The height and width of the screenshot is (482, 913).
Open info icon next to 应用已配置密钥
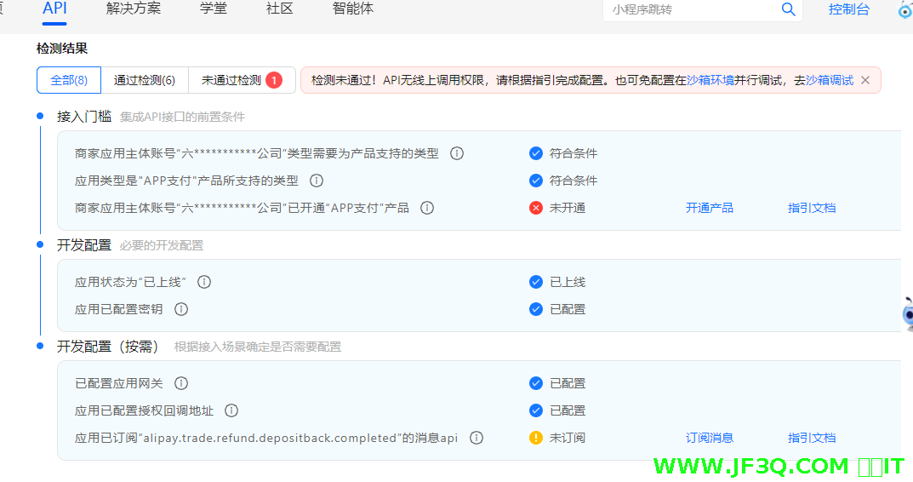click(181, 309)
